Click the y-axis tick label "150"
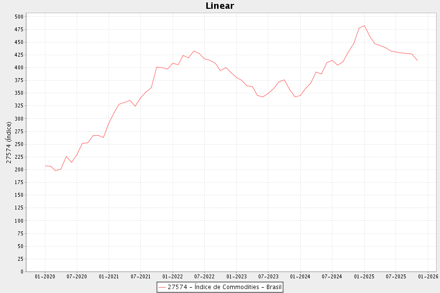The width and height of the screenshot is (440, 293). click(x=19, y=195)
